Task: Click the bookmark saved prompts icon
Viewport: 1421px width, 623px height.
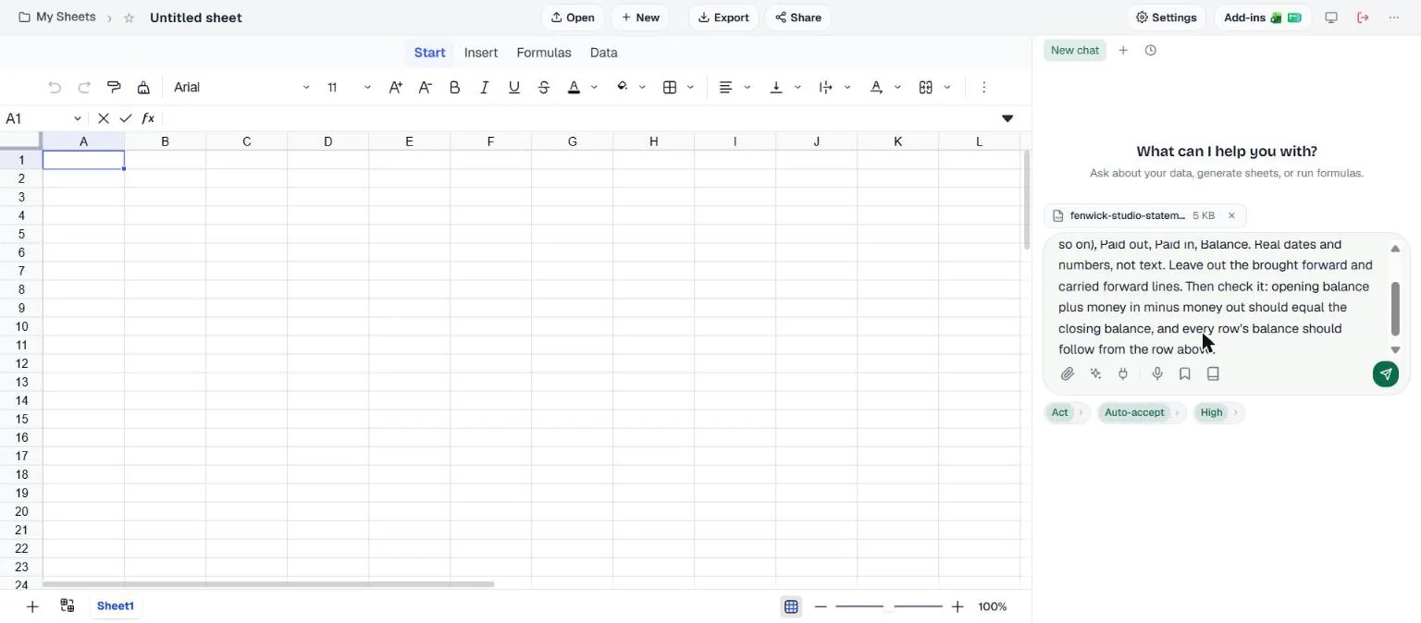Action: point(1185,374)
